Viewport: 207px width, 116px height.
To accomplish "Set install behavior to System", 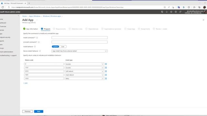I will click(x=55, y=47).
